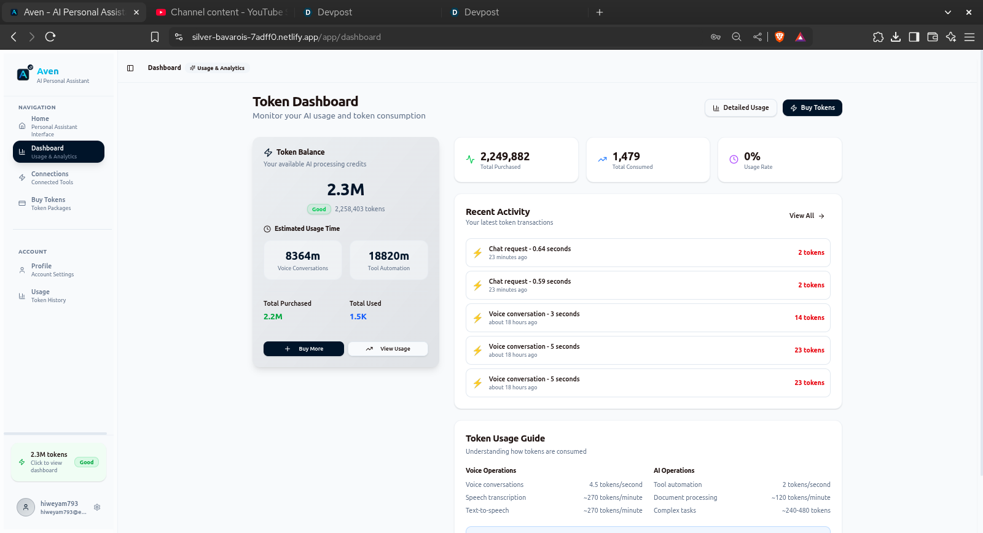Click the zoom magnifier icon

737,37
